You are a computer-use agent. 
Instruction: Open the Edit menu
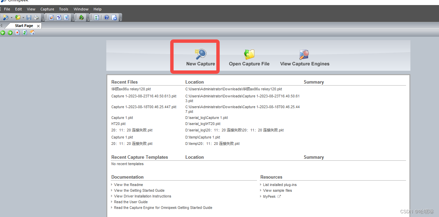[x=19, y=9]
